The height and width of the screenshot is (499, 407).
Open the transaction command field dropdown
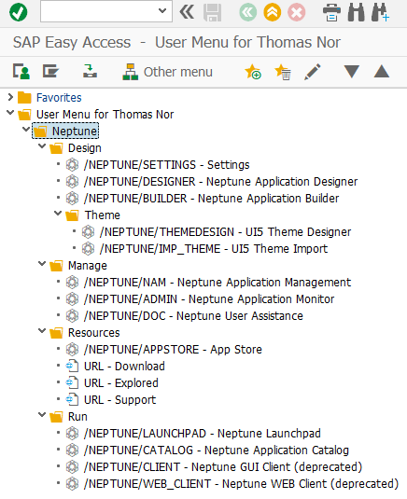click(162, 11)
